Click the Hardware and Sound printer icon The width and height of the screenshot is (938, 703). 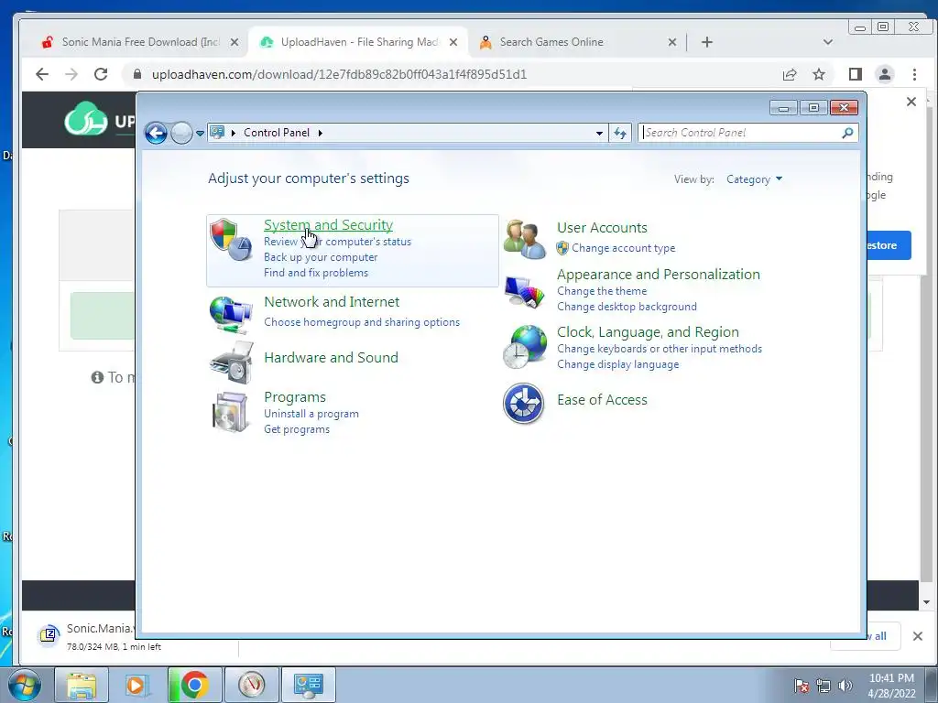coord(232,362)
